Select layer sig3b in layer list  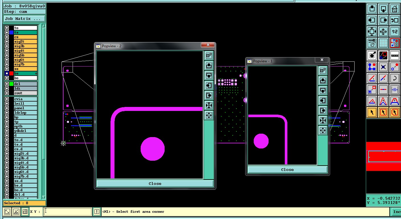click(x=26, y=46)
